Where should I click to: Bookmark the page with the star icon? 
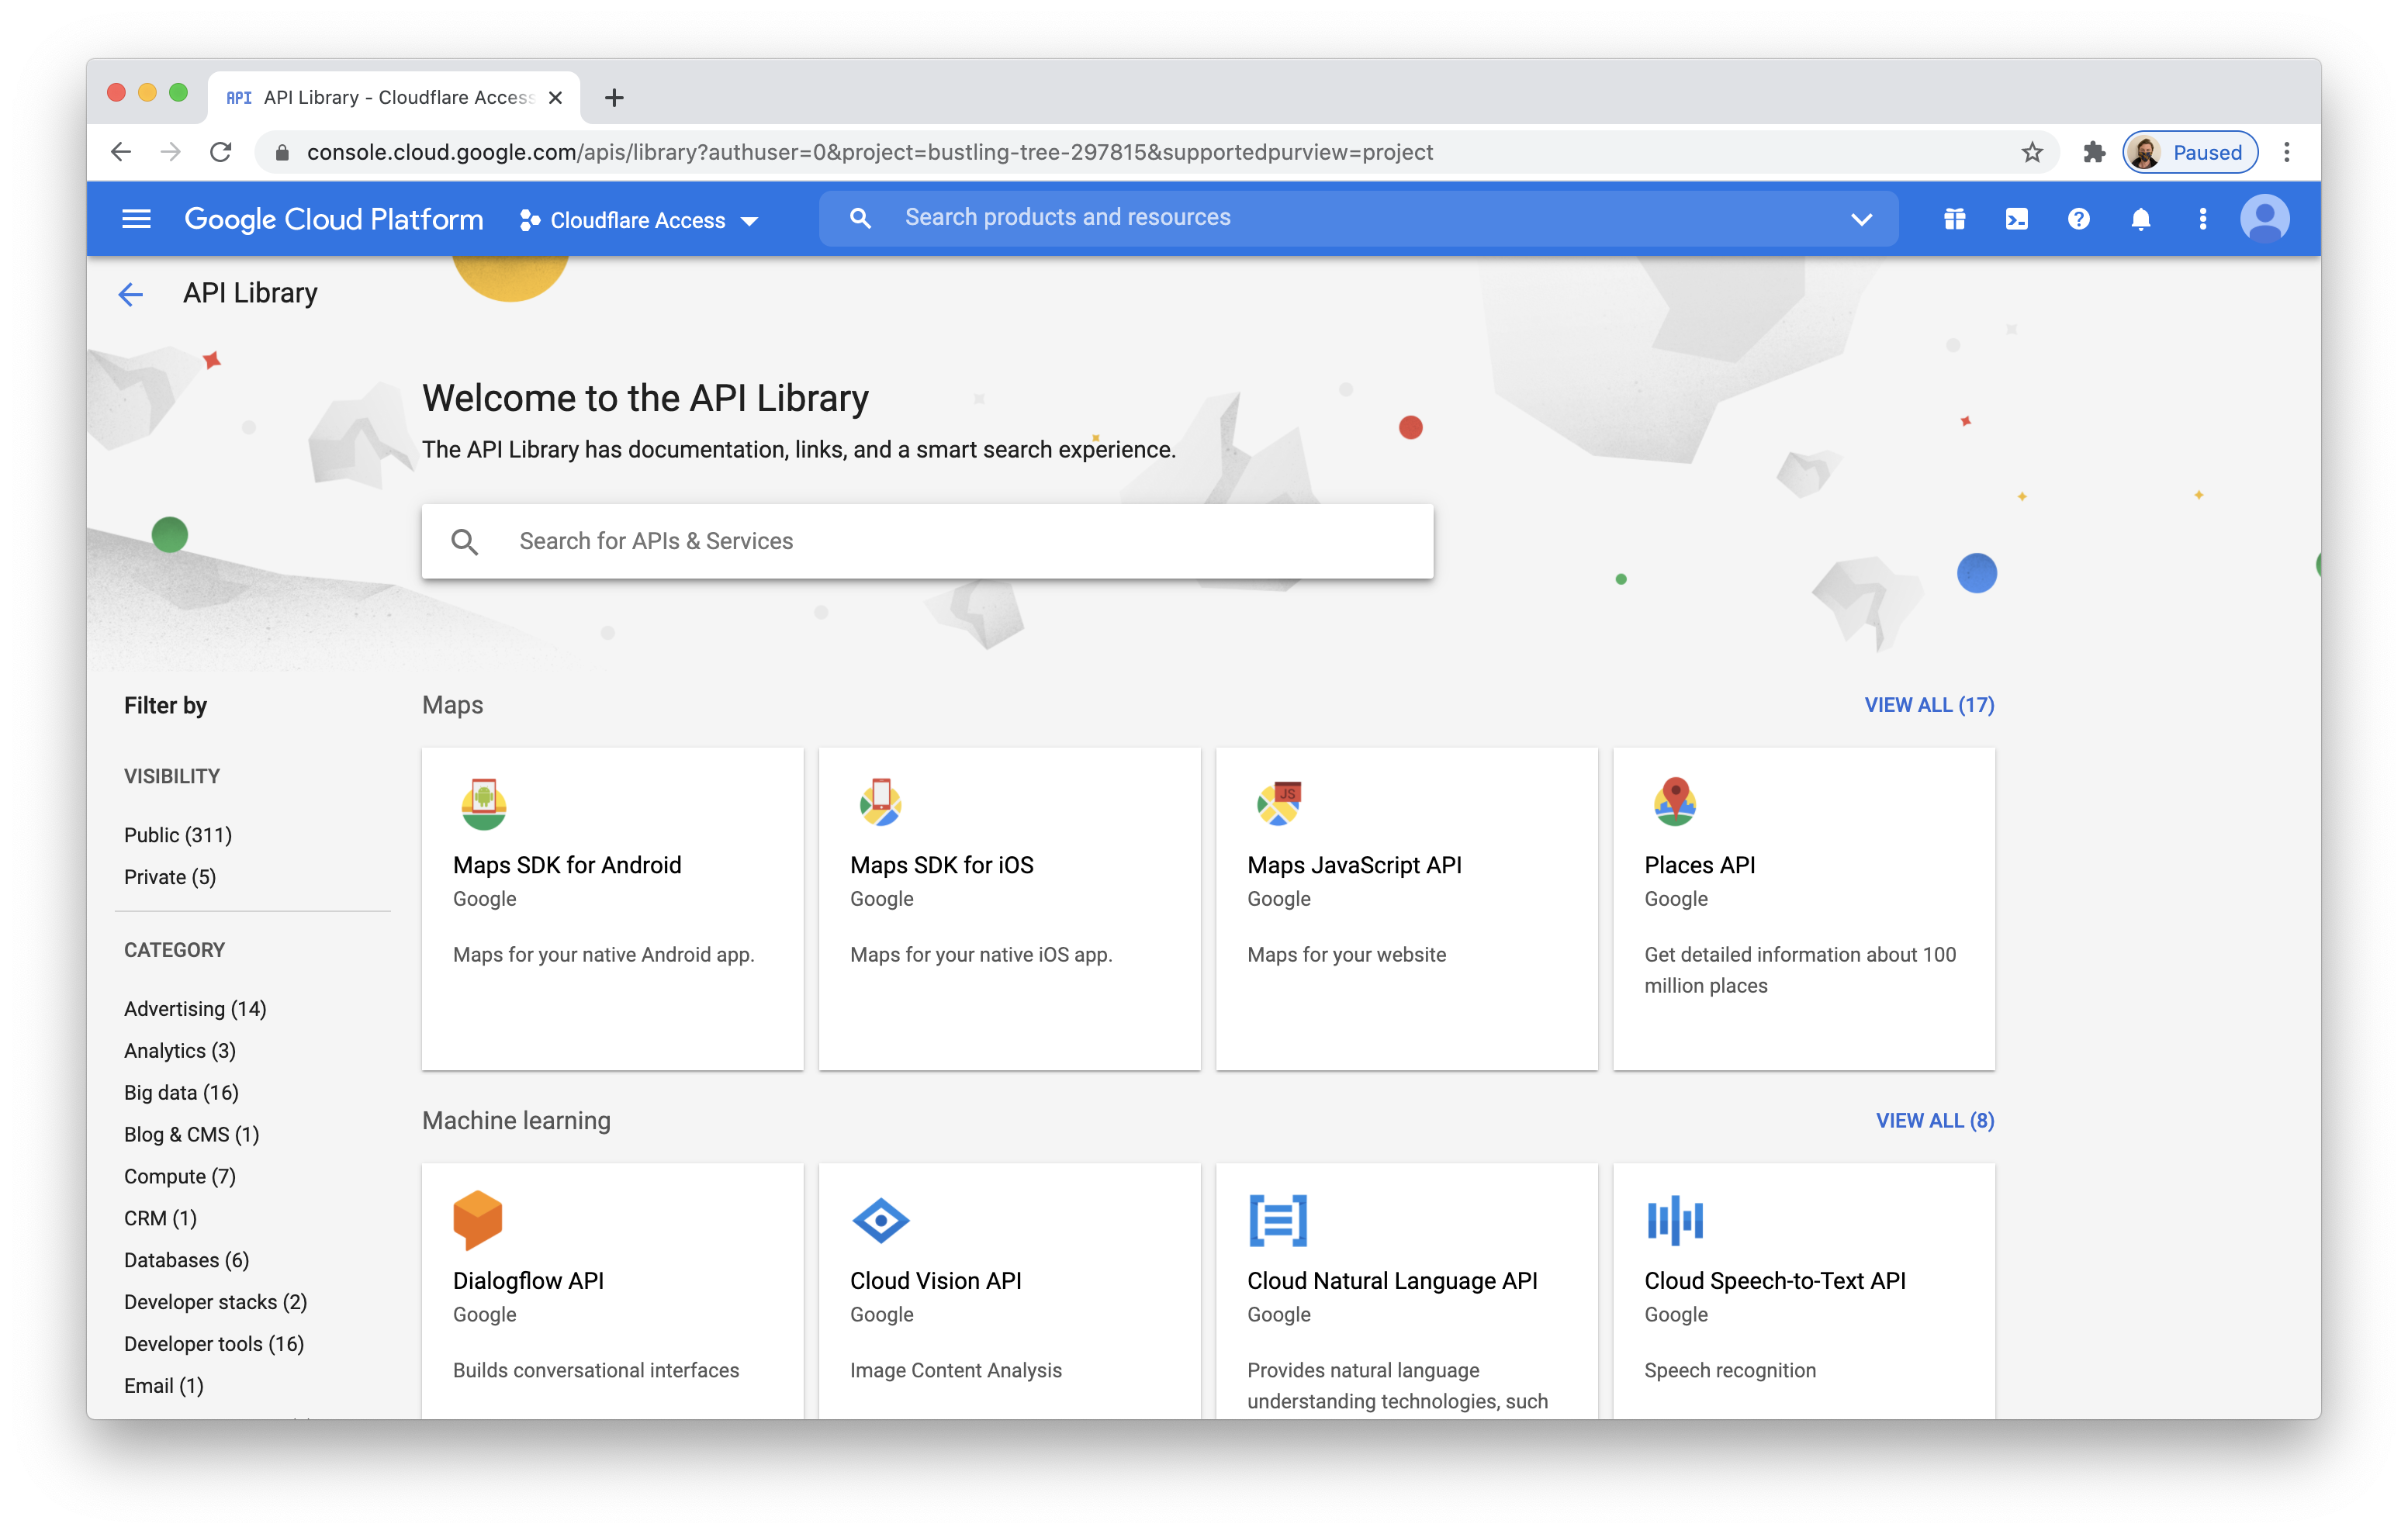tap(2032, 152)
